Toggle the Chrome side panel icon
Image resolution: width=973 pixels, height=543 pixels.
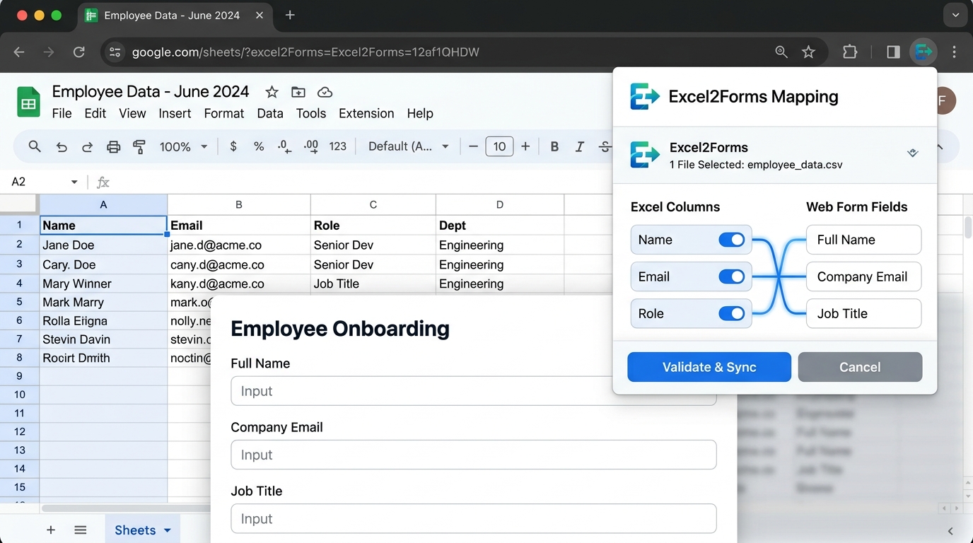(893, 52)
